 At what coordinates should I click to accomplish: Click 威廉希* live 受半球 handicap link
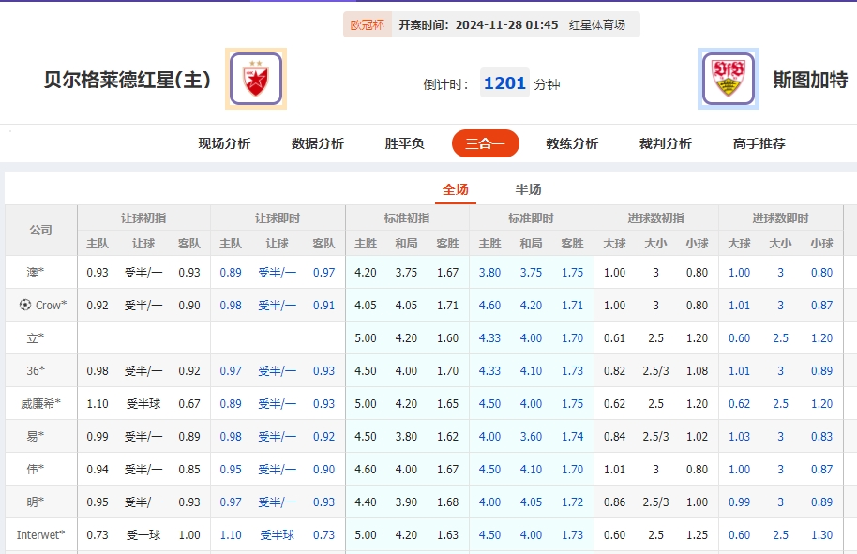[x=278, y=403]
